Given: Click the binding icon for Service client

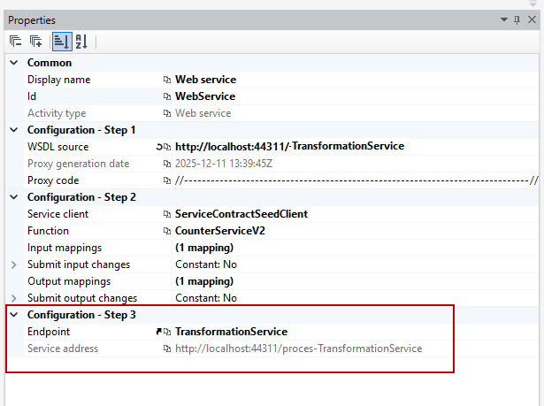Looking at the screenshot, I should click(x=167, y=214).
